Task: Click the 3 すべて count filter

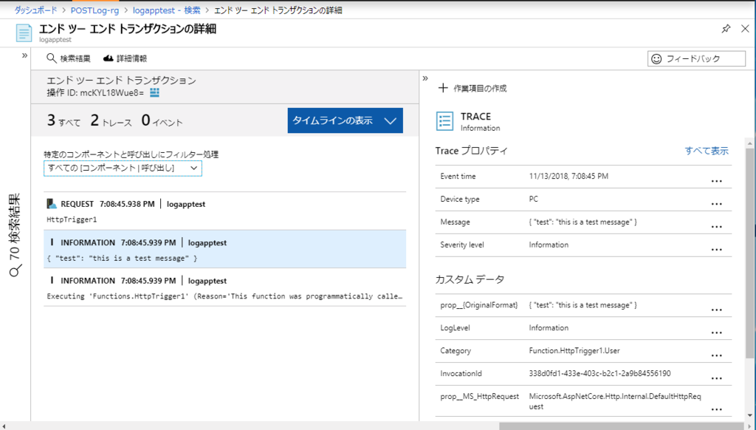Action: tap(63, 120)
